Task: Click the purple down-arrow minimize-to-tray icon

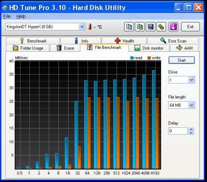Action: (173, 27)
